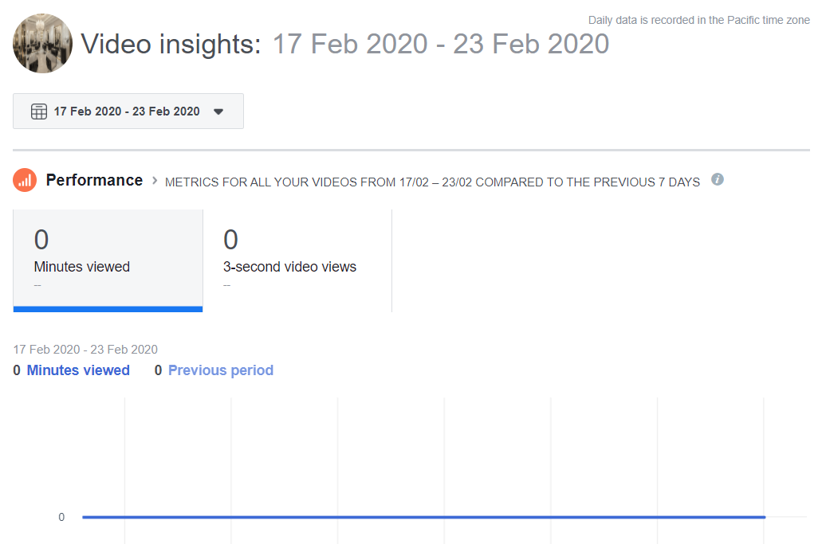Image resolution: width=826 pixels, height=544 pixels.
Task: Click the blue underline indicator under Minutes viewed
Action: [x=108, y=308]
